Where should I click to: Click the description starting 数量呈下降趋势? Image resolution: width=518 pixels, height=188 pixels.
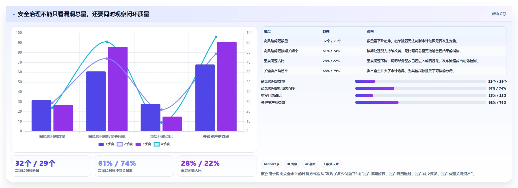[413, 41]
